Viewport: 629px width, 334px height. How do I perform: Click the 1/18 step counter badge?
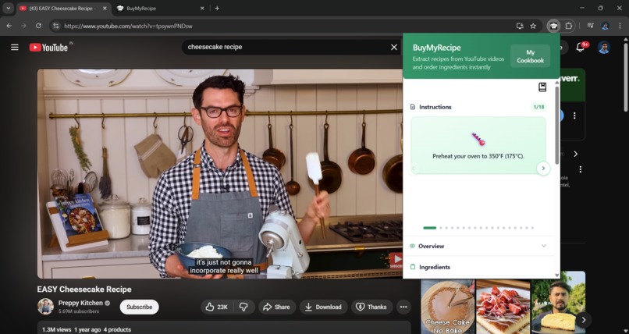point(538,107)
